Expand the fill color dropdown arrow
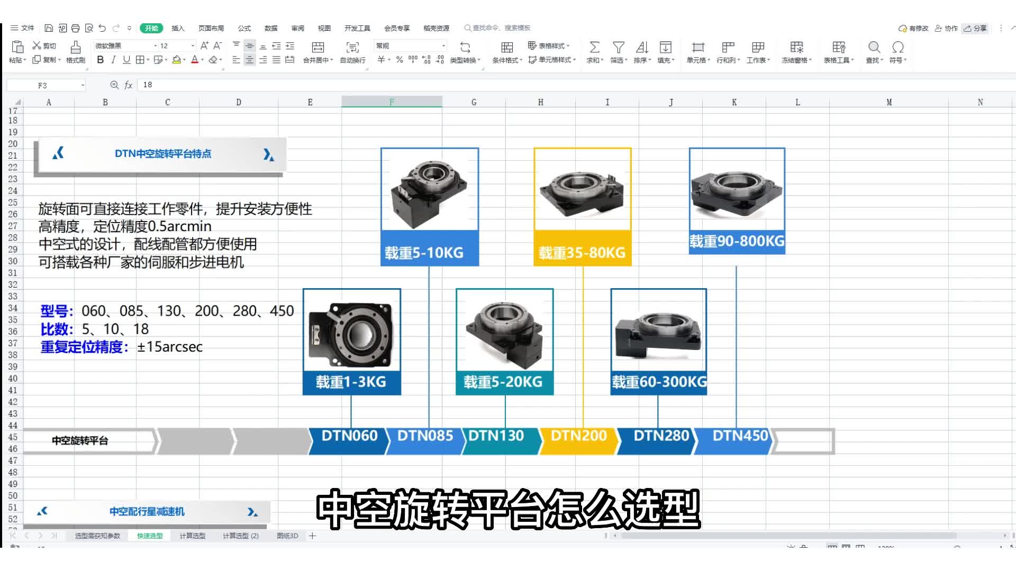This screenshot has height=571, width=1016. pos(184,60)
